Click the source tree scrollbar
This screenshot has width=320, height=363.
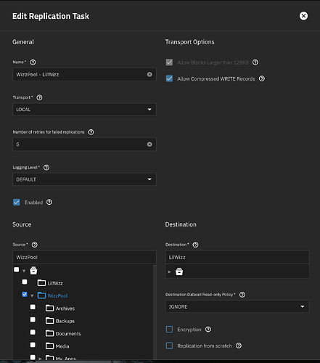(155, 312)
